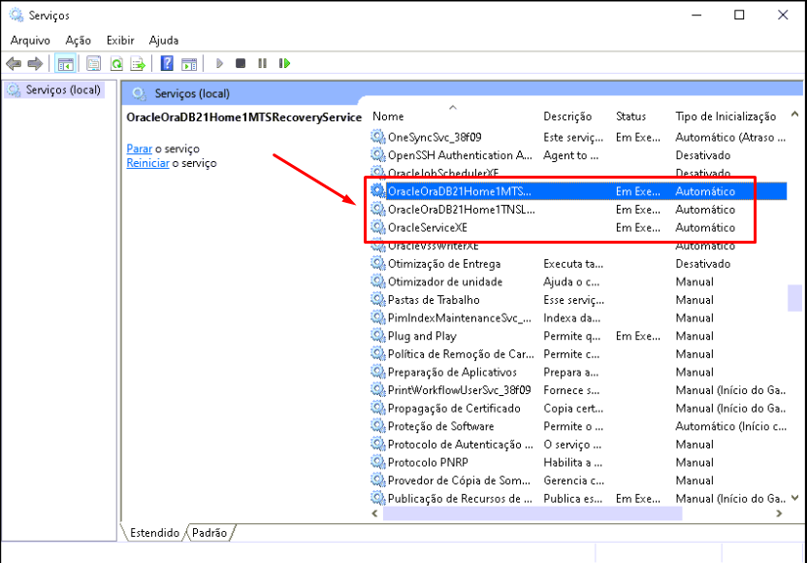Switch to the Estendido tab
807x563 pixels.
(154, 533)
